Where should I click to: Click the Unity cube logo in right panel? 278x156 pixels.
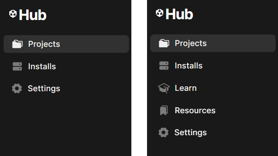click(159, 13)
